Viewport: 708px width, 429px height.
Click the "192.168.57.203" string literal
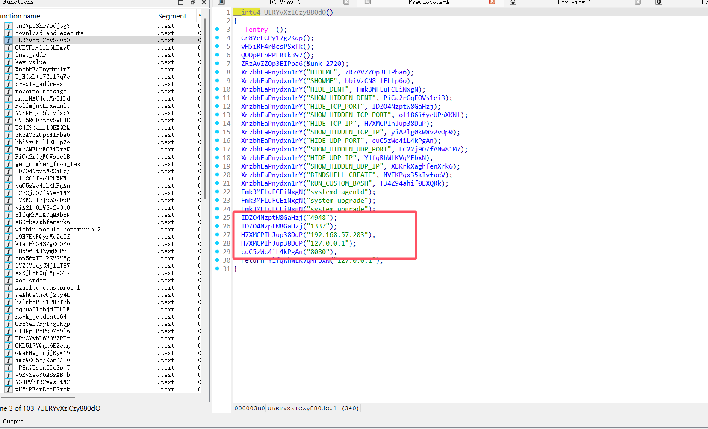pos(337,234)
